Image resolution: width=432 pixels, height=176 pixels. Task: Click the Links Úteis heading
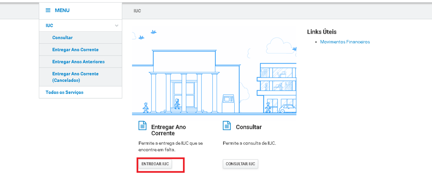pos(322,32)
